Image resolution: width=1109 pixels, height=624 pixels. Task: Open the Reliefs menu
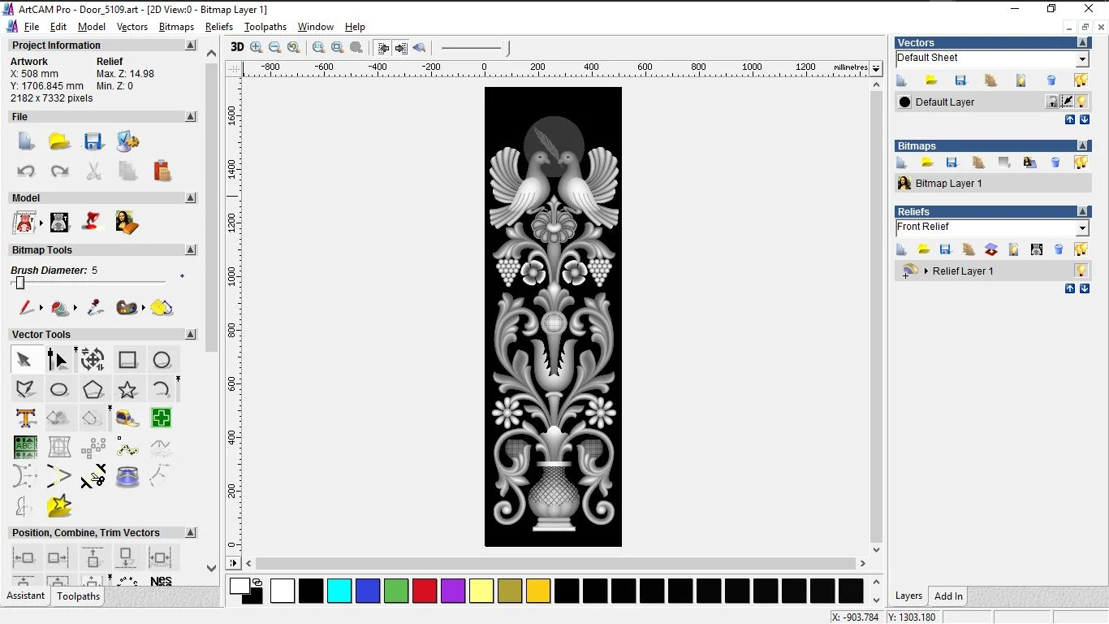point(219,27)
